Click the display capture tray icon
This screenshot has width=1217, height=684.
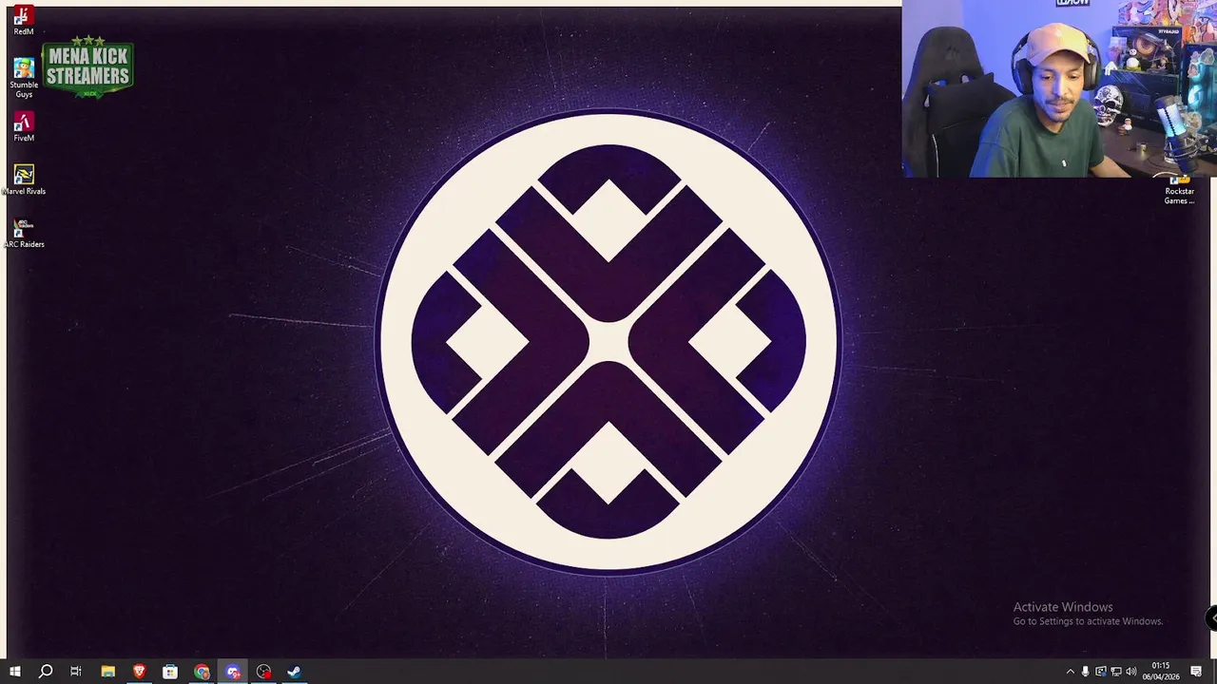pyautogui.click(x=1100, y=672)
